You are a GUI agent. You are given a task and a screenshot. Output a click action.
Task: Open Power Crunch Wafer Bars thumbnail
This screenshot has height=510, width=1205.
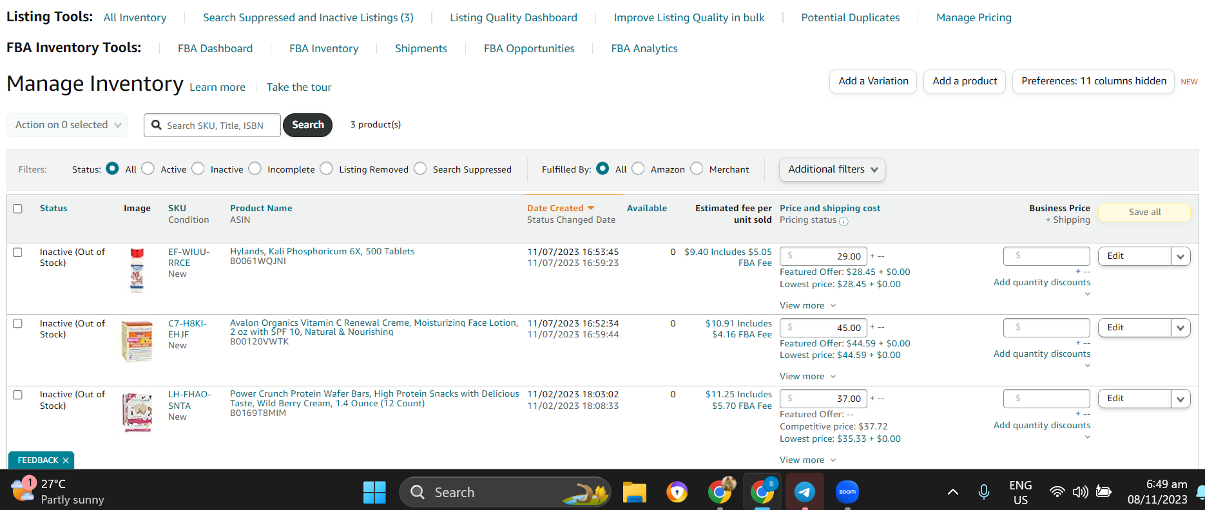pyautogui.click(x=137, y=412)
